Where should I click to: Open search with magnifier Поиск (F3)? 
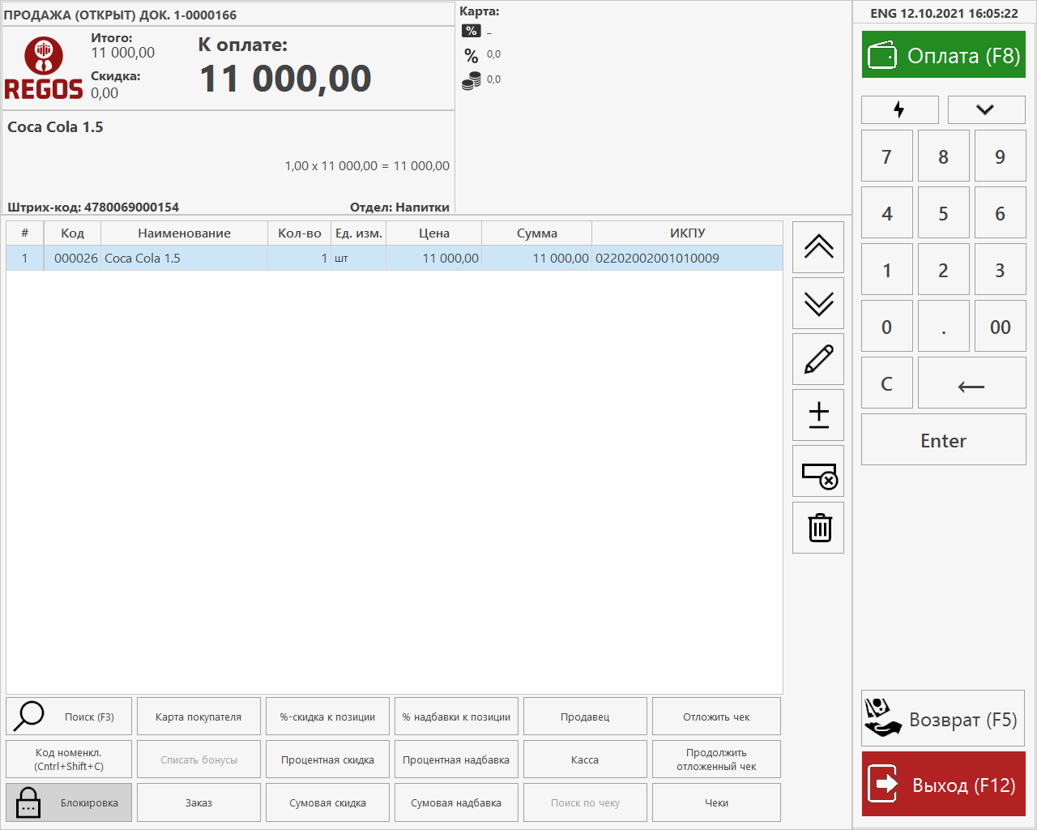(x=68, y=717)
